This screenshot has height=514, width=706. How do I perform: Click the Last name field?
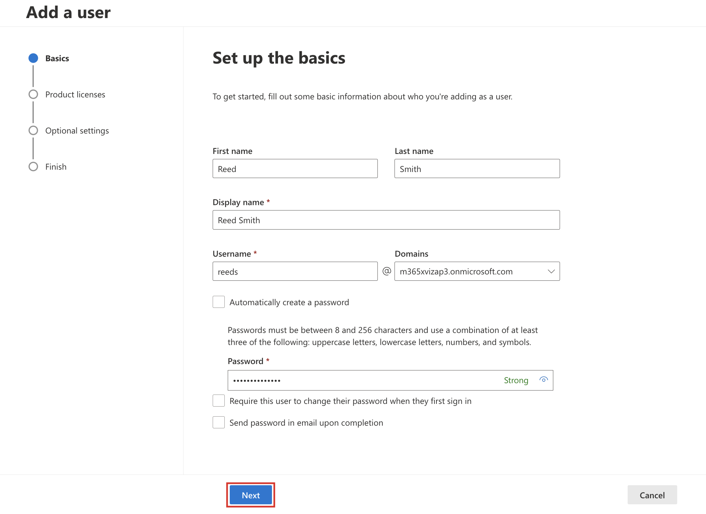pos(477,169)
